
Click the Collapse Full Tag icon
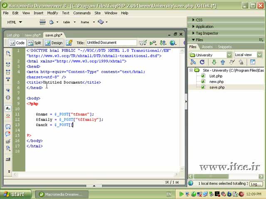[8, 65]
